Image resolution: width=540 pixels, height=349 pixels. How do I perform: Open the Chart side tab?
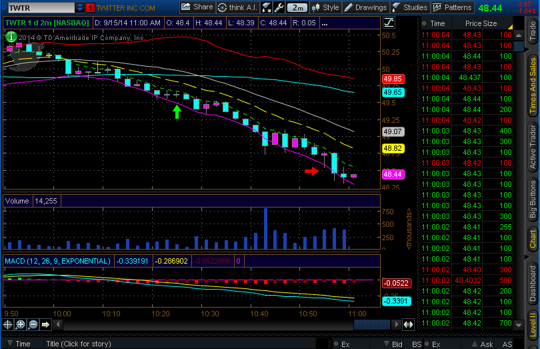pos(533,239)
